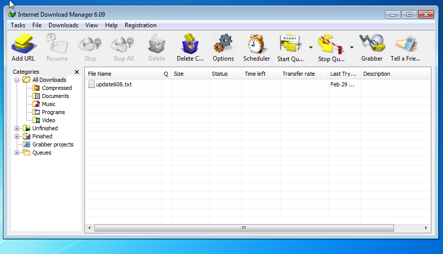
Task: Click the Add URL toolbar icon
Action: pos(24,43)
